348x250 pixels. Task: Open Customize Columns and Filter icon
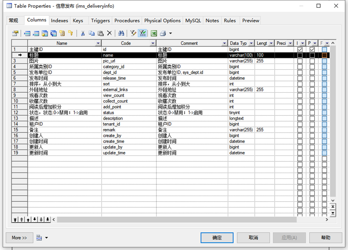coord(133,33)
